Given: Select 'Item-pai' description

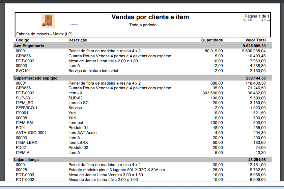Looking at the screenshot, I should coord(76,123).
